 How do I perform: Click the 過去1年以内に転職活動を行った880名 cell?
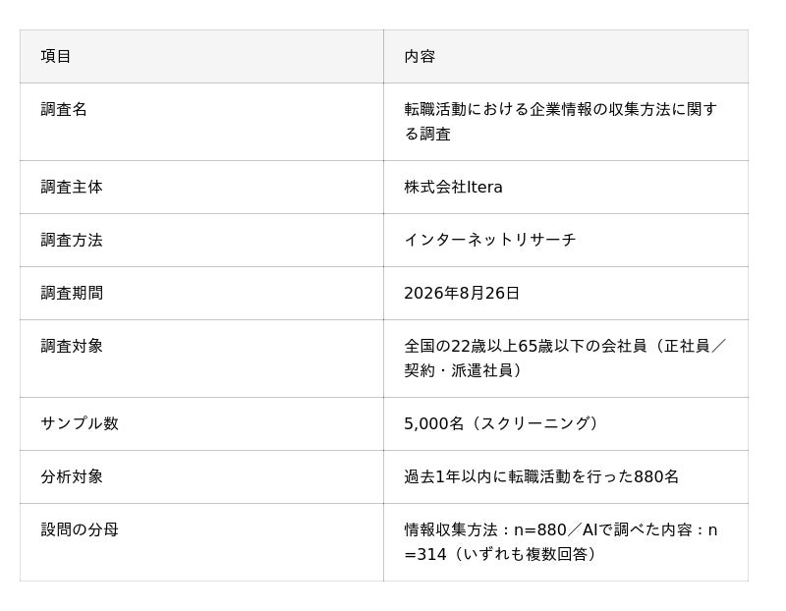point(541,476)
